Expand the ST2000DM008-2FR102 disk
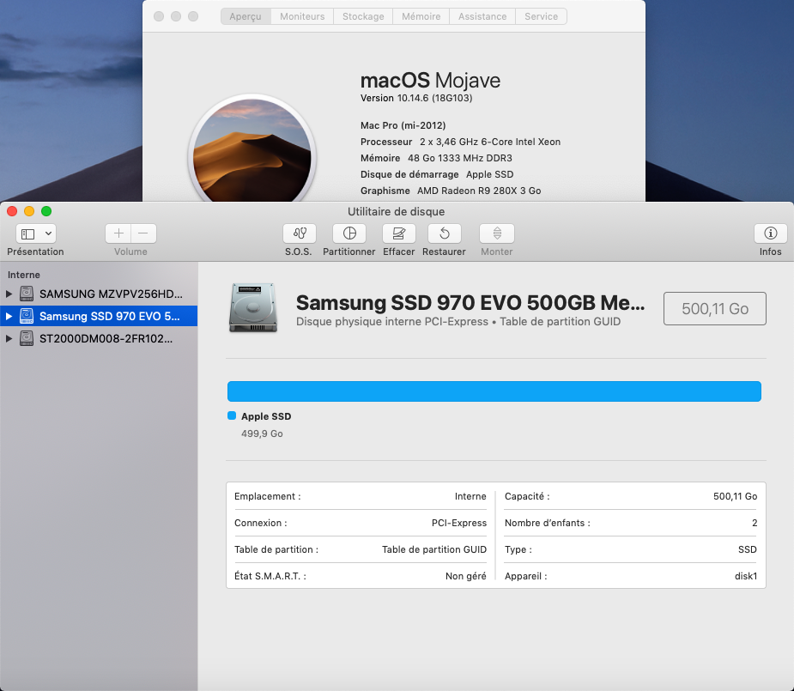This screenshot has width=794, height=691. (9, 338)
